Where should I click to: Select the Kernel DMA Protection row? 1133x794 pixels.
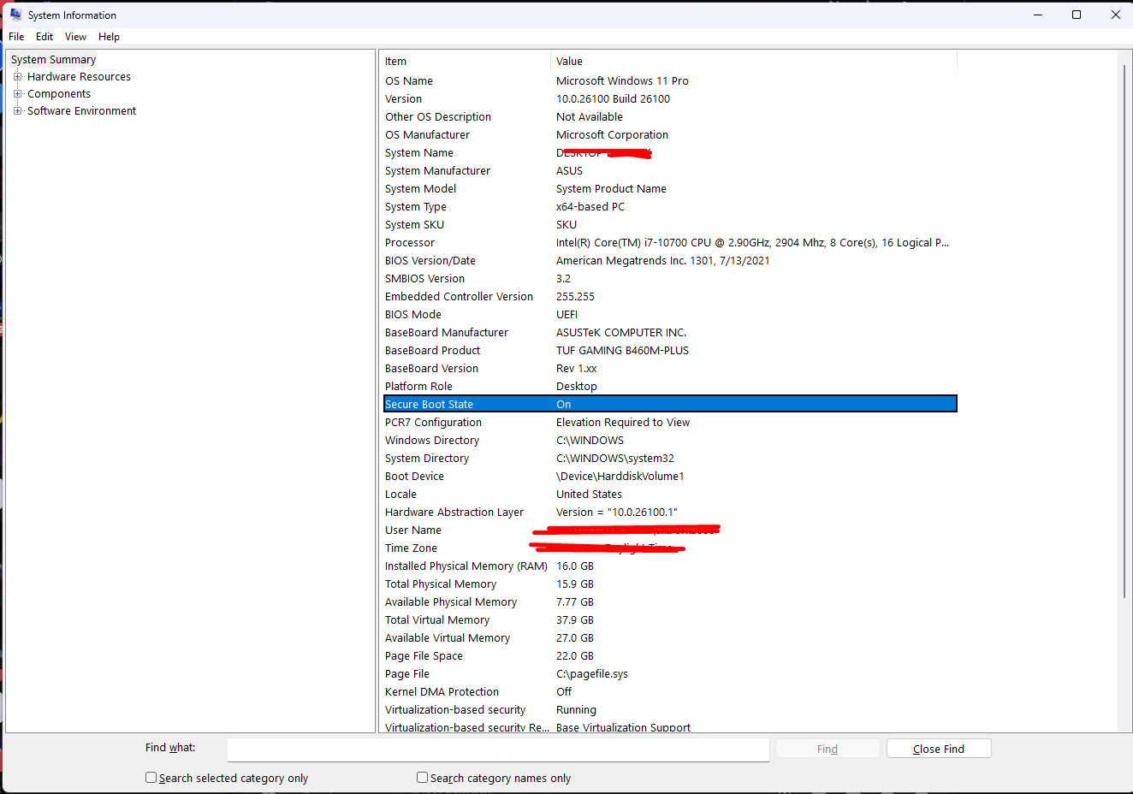pos(670,691)
